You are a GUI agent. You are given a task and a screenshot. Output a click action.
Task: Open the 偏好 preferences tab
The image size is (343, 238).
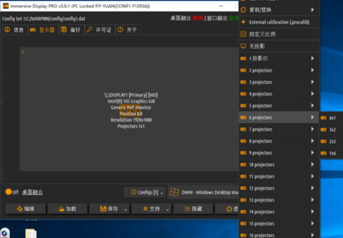pos(71,30)
